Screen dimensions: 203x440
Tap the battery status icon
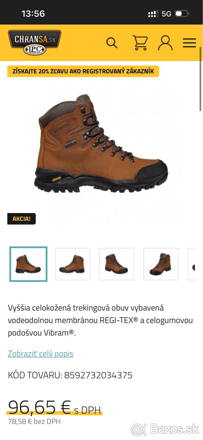pyautogui.click(x=182, y=14)
